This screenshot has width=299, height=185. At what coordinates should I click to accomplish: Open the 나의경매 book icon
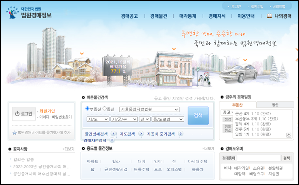click(x=269, y=16)
